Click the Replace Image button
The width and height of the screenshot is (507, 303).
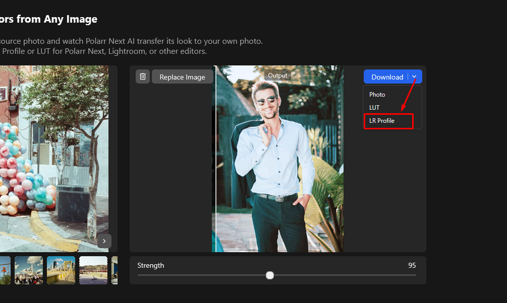[x=182, y=77]
